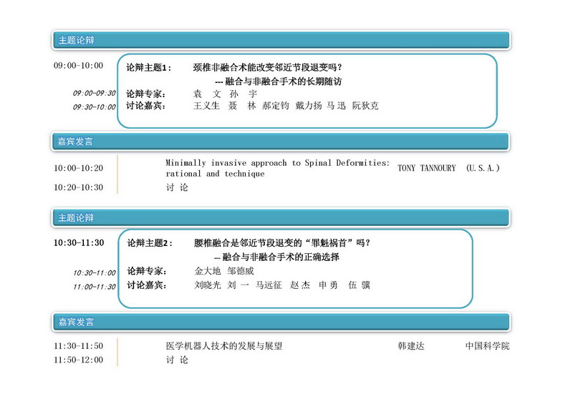The image size is (573, 404).
Task: Click the 论辩主题1 label
Action: click(149, 68)
